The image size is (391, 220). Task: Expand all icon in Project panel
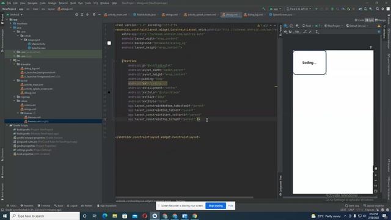pyautogui.click(x=82, y=15)
